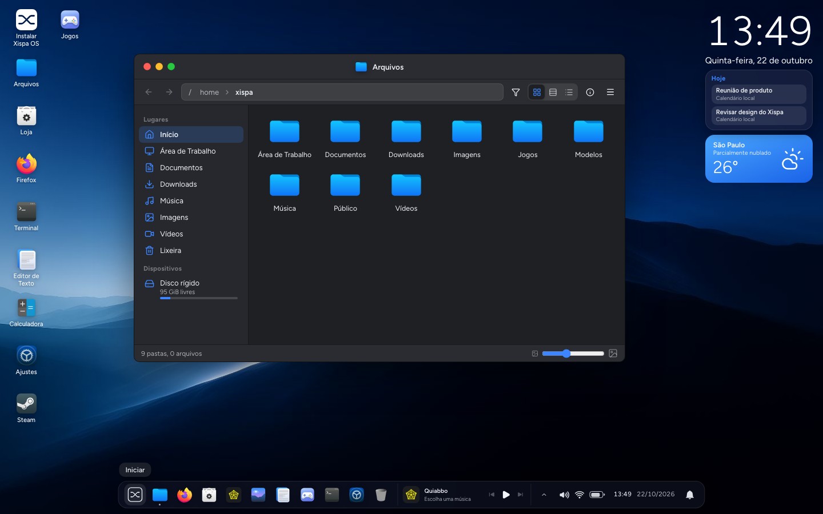Open Lixeira in the sidebar

coord(191,250)
